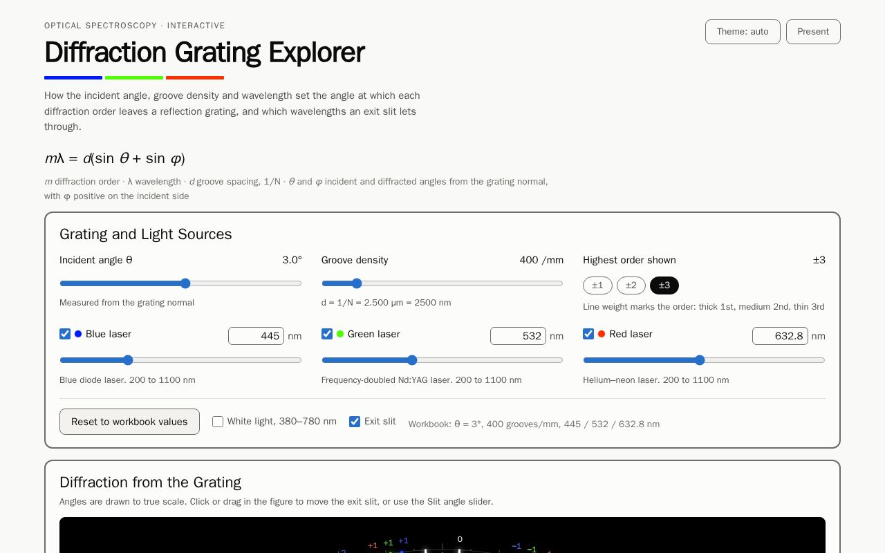The width and height of the screenshot is (885, 553).
Task: Click the Blue laser wavelength field 445
Action: coord(257,336)
